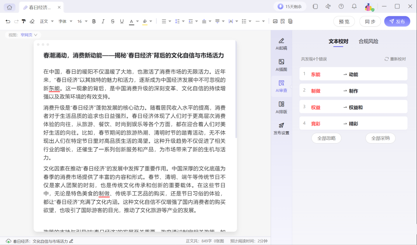Click the insert image icon
417x245 pixels.
click(x=275, y=21)
